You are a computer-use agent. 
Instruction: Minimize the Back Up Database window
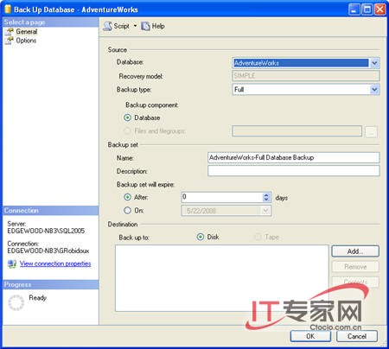pyautogui.click(x=354, y=10)
